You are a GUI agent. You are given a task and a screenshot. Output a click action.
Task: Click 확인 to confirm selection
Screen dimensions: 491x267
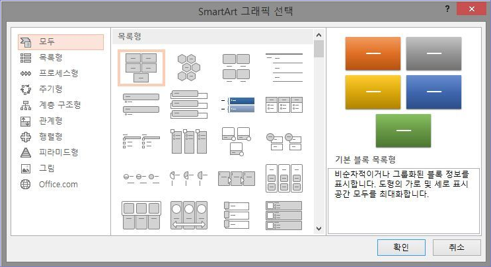(x=401, y=248)
